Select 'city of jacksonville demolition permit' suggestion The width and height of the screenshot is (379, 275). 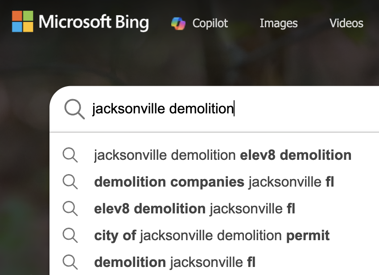click(212, 235)
